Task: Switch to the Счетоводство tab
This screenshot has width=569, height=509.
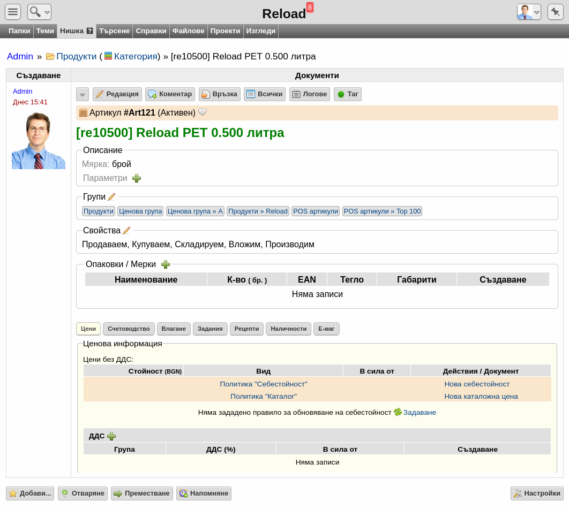Action: [129, 329]
